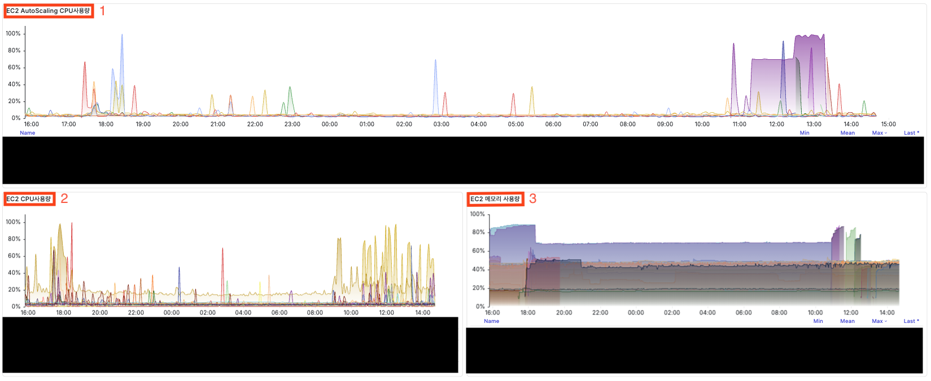Sort memory panel legend by Mean column
931x381 pixels.
coord(847,321)
